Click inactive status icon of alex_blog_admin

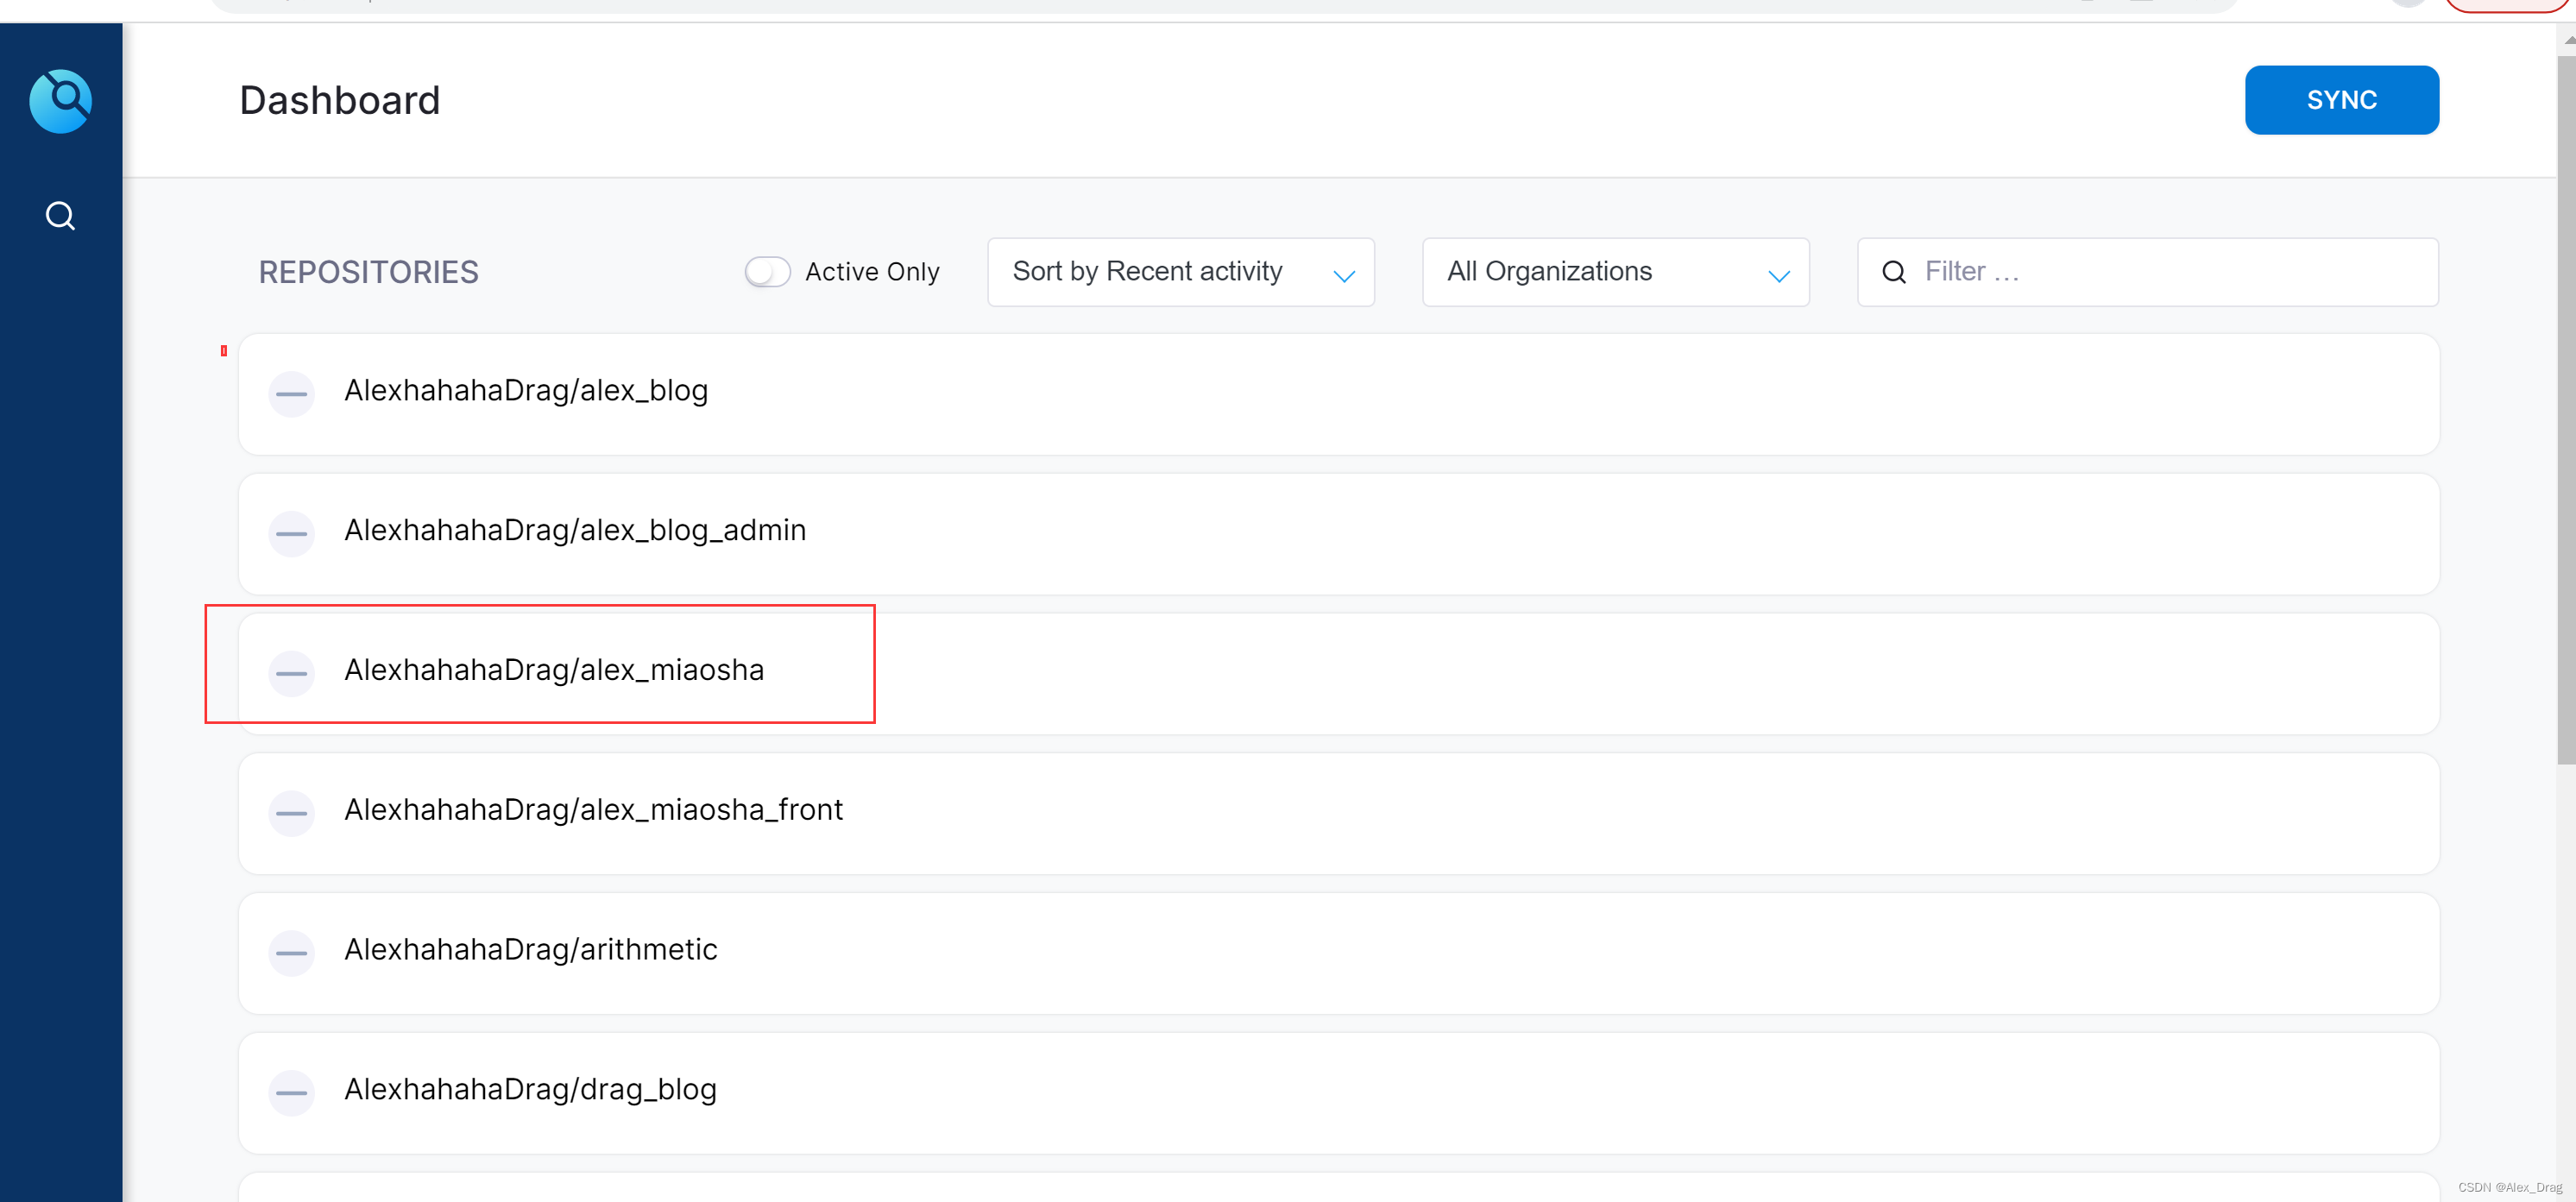tap(291, 534)
